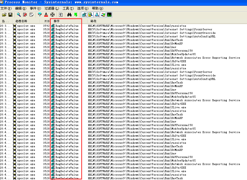Click the 操作 column header
Screen dimensions: 247x180
pos(57,21)
